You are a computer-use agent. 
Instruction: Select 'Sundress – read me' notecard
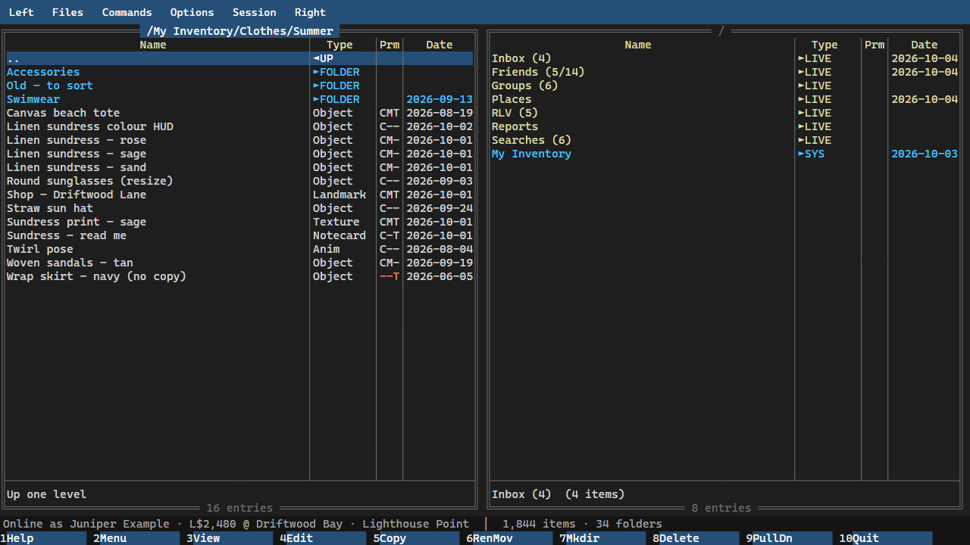pos(239,235)
